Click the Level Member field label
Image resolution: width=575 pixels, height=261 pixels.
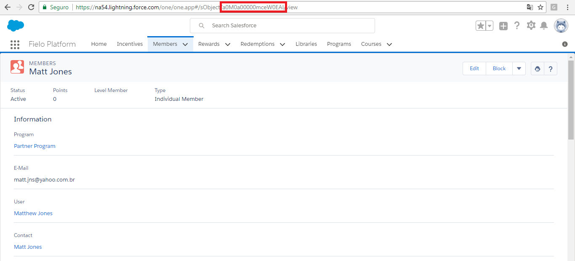click(x=111, y=90)
